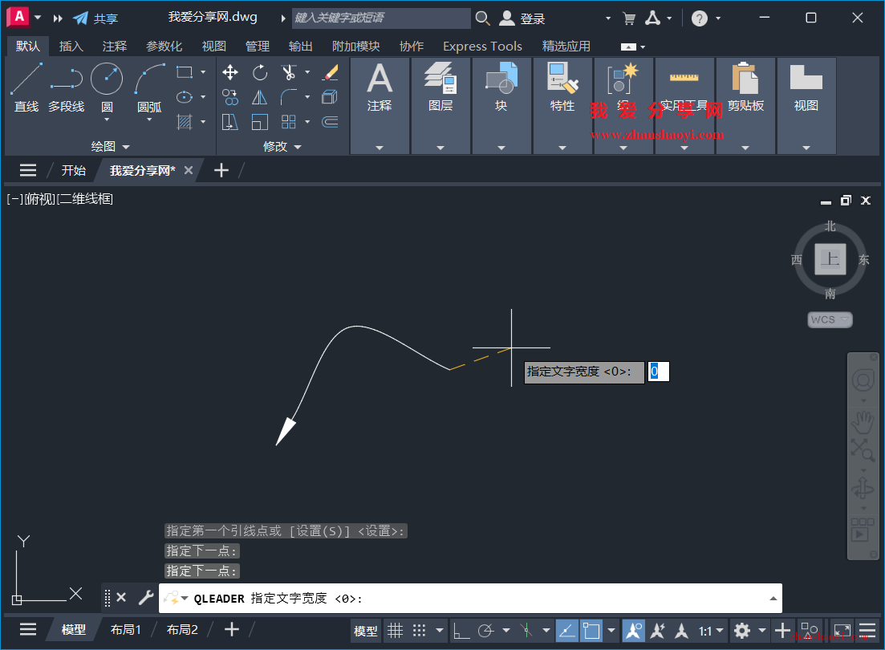Open the Properties (特性) panel

pyautogui.click(x=562, y=106)
